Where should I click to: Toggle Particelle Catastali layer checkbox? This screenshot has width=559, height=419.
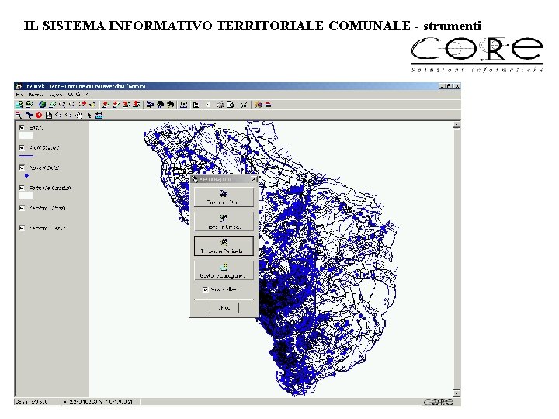pyautogui.click(x=22, y=188)
